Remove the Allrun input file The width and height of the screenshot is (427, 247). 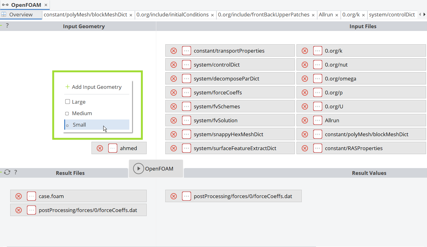(x=305, y=120)
